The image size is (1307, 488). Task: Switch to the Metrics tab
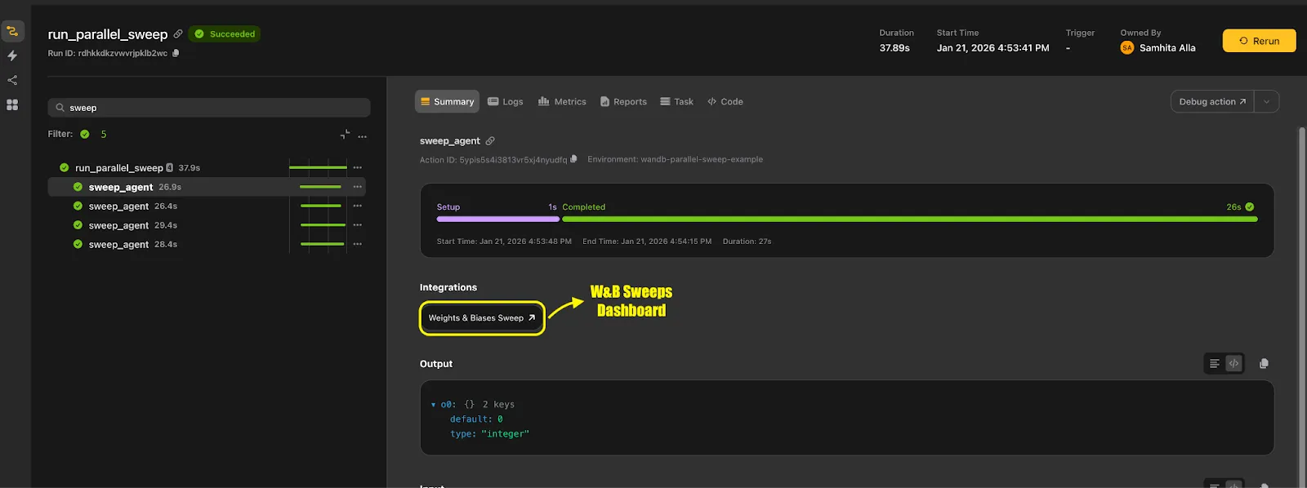tap(562, 101)
